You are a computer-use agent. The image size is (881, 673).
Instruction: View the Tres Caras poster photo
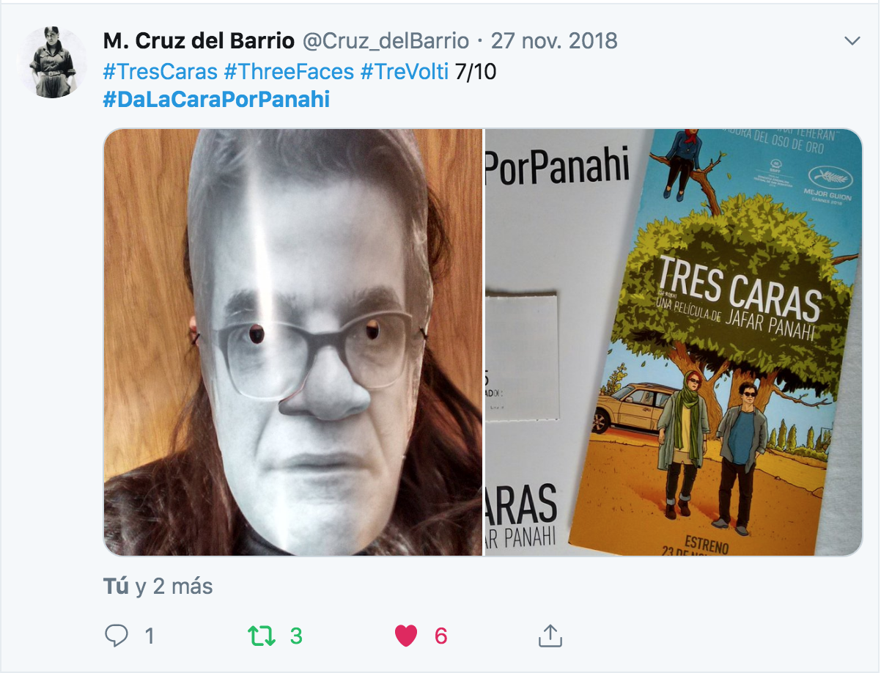(674, 342)
